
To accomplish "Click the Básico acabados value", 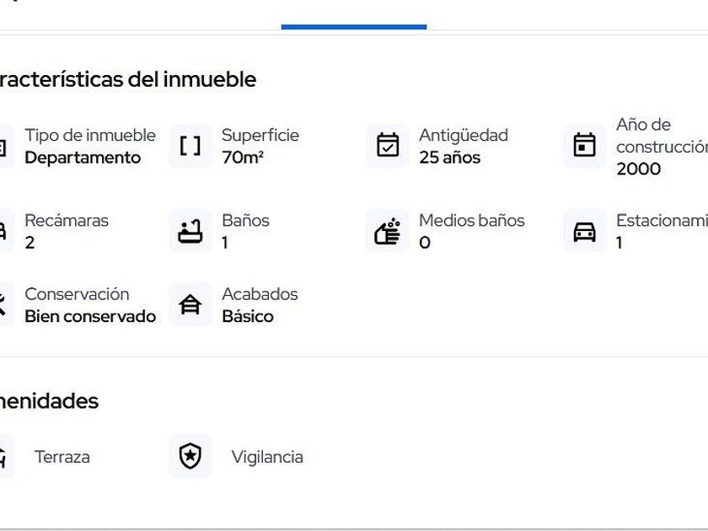I will coord(248,316).
